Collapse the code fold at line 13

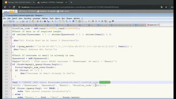[11, 46]
